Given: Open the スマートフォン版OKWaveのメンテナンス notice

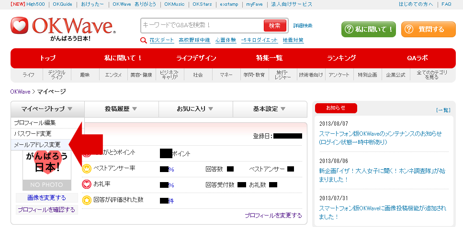Looking at the screenshot, I should click(x=381, y=138).
